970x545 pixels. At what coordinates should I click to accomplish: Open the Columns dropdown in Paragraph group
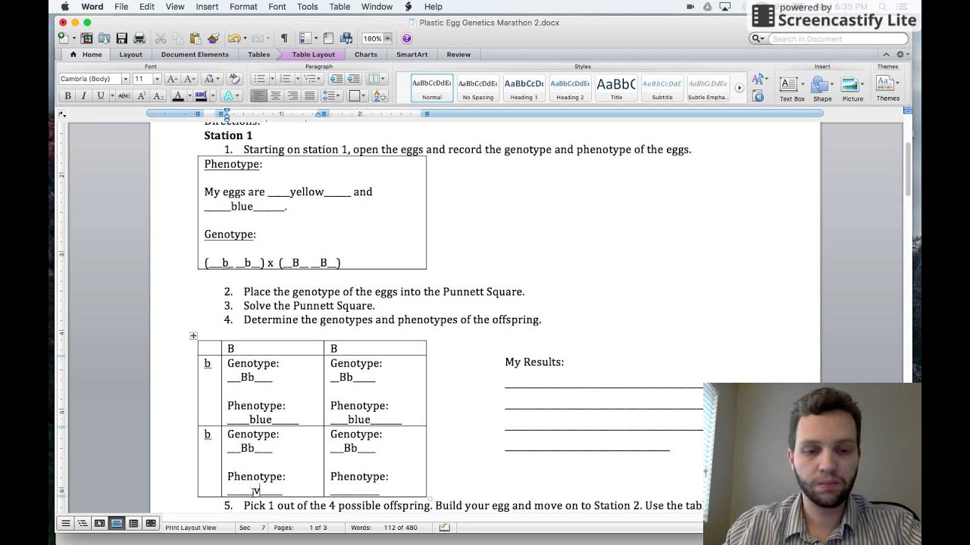point(376,79)
